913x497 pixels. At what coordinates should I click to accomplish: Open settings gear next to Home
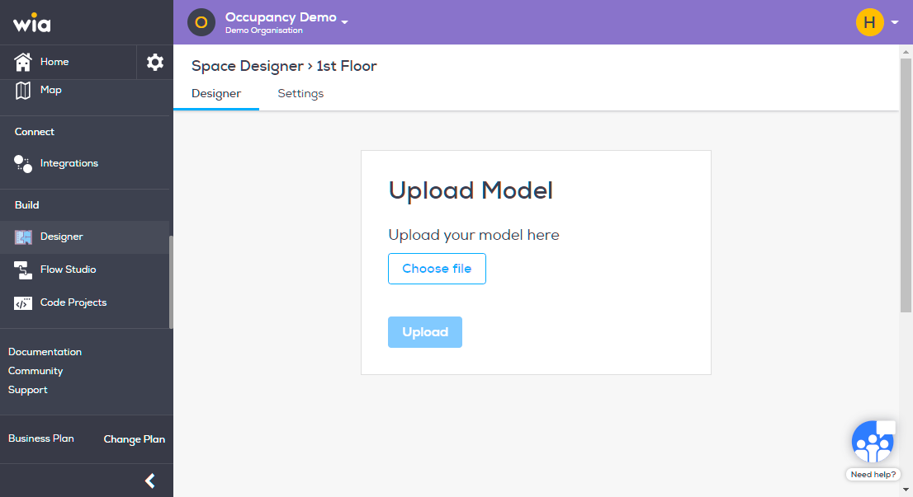tap(155, 62)
